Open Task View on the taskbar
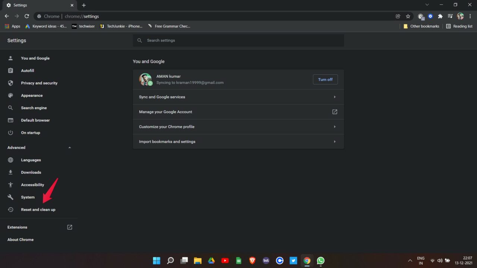This screenshot has height=268, width=477. pyautogui.click(x=184, y=261)
